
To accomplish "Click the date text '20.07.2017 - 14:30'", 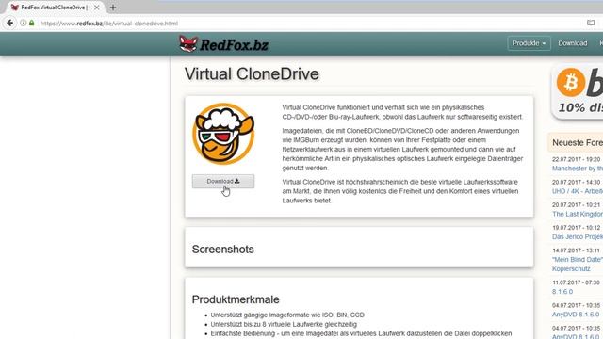I will 576,182.
